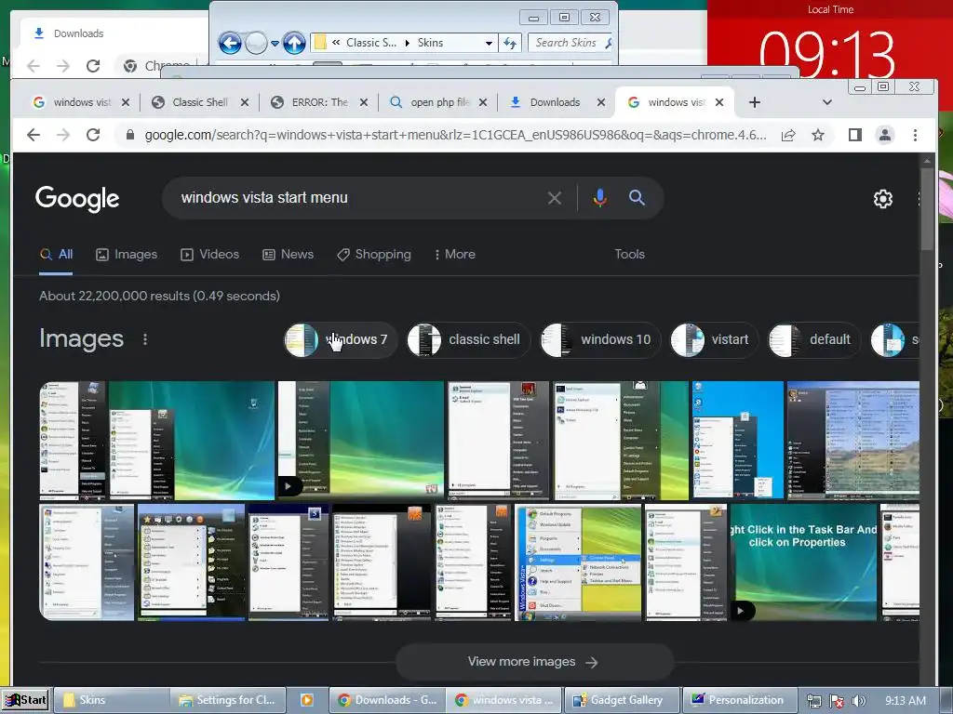The height and width of the screenshot is (714, 953).
Task: Open Gadget Gallery taskbar button
Action: point(621,700)
